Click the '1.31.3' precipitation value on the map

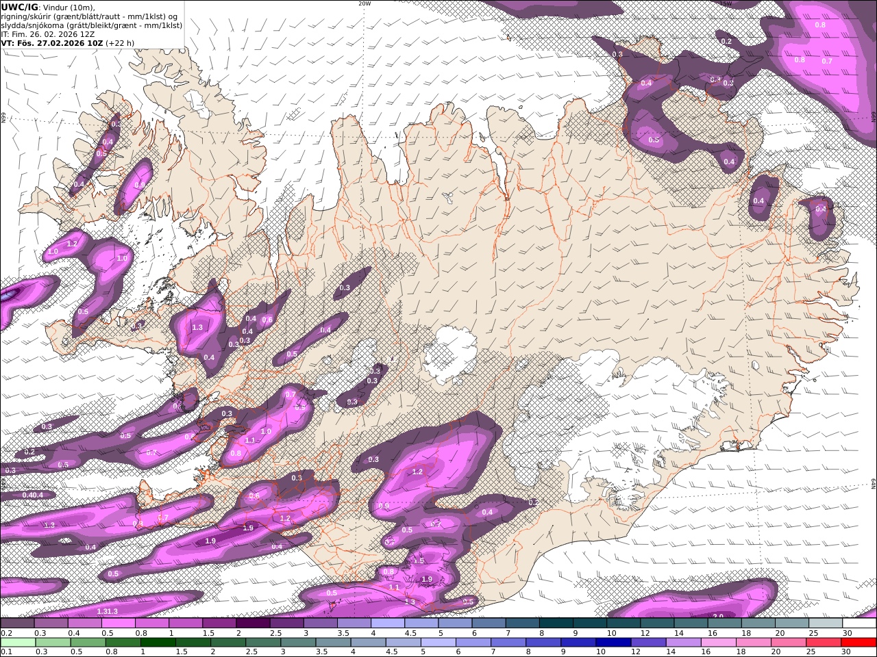coord(108,611)
